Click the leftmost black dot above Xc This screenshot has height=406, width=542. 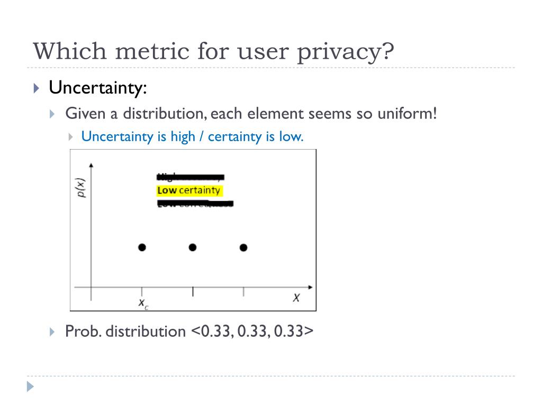coord(142,247)
